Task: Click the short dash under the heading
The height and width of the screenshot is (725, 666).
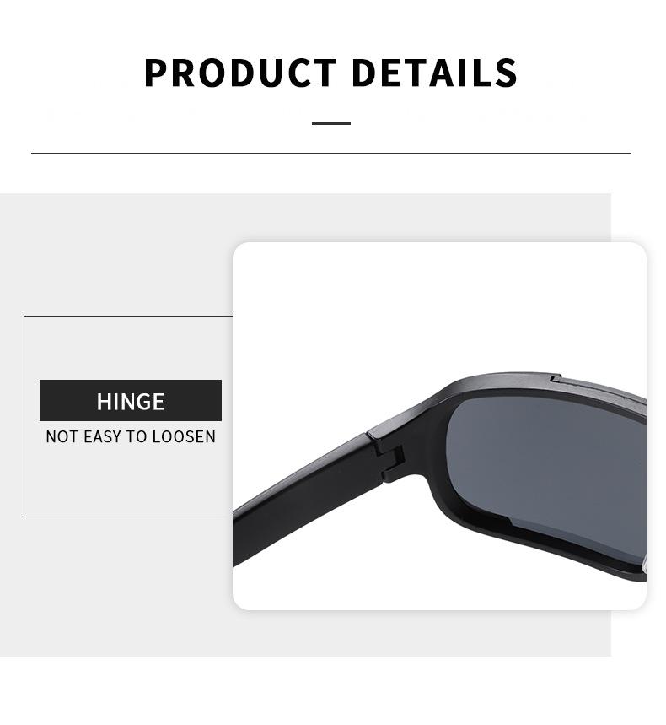Action: (x=331, y=123)
